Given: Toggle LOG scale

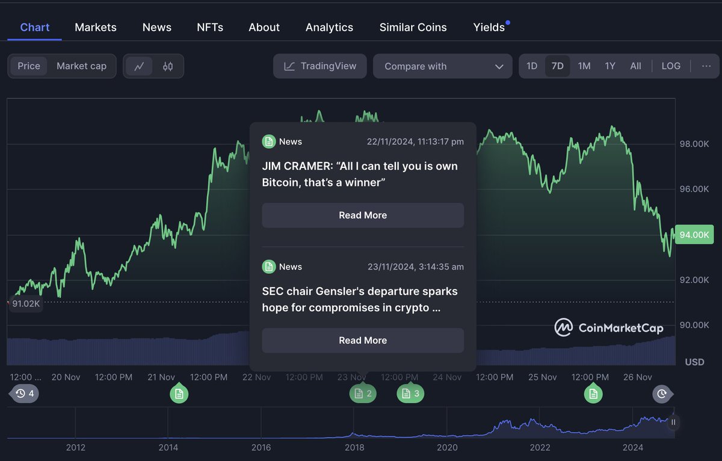Looking at the screenshot, I should 671,66.
